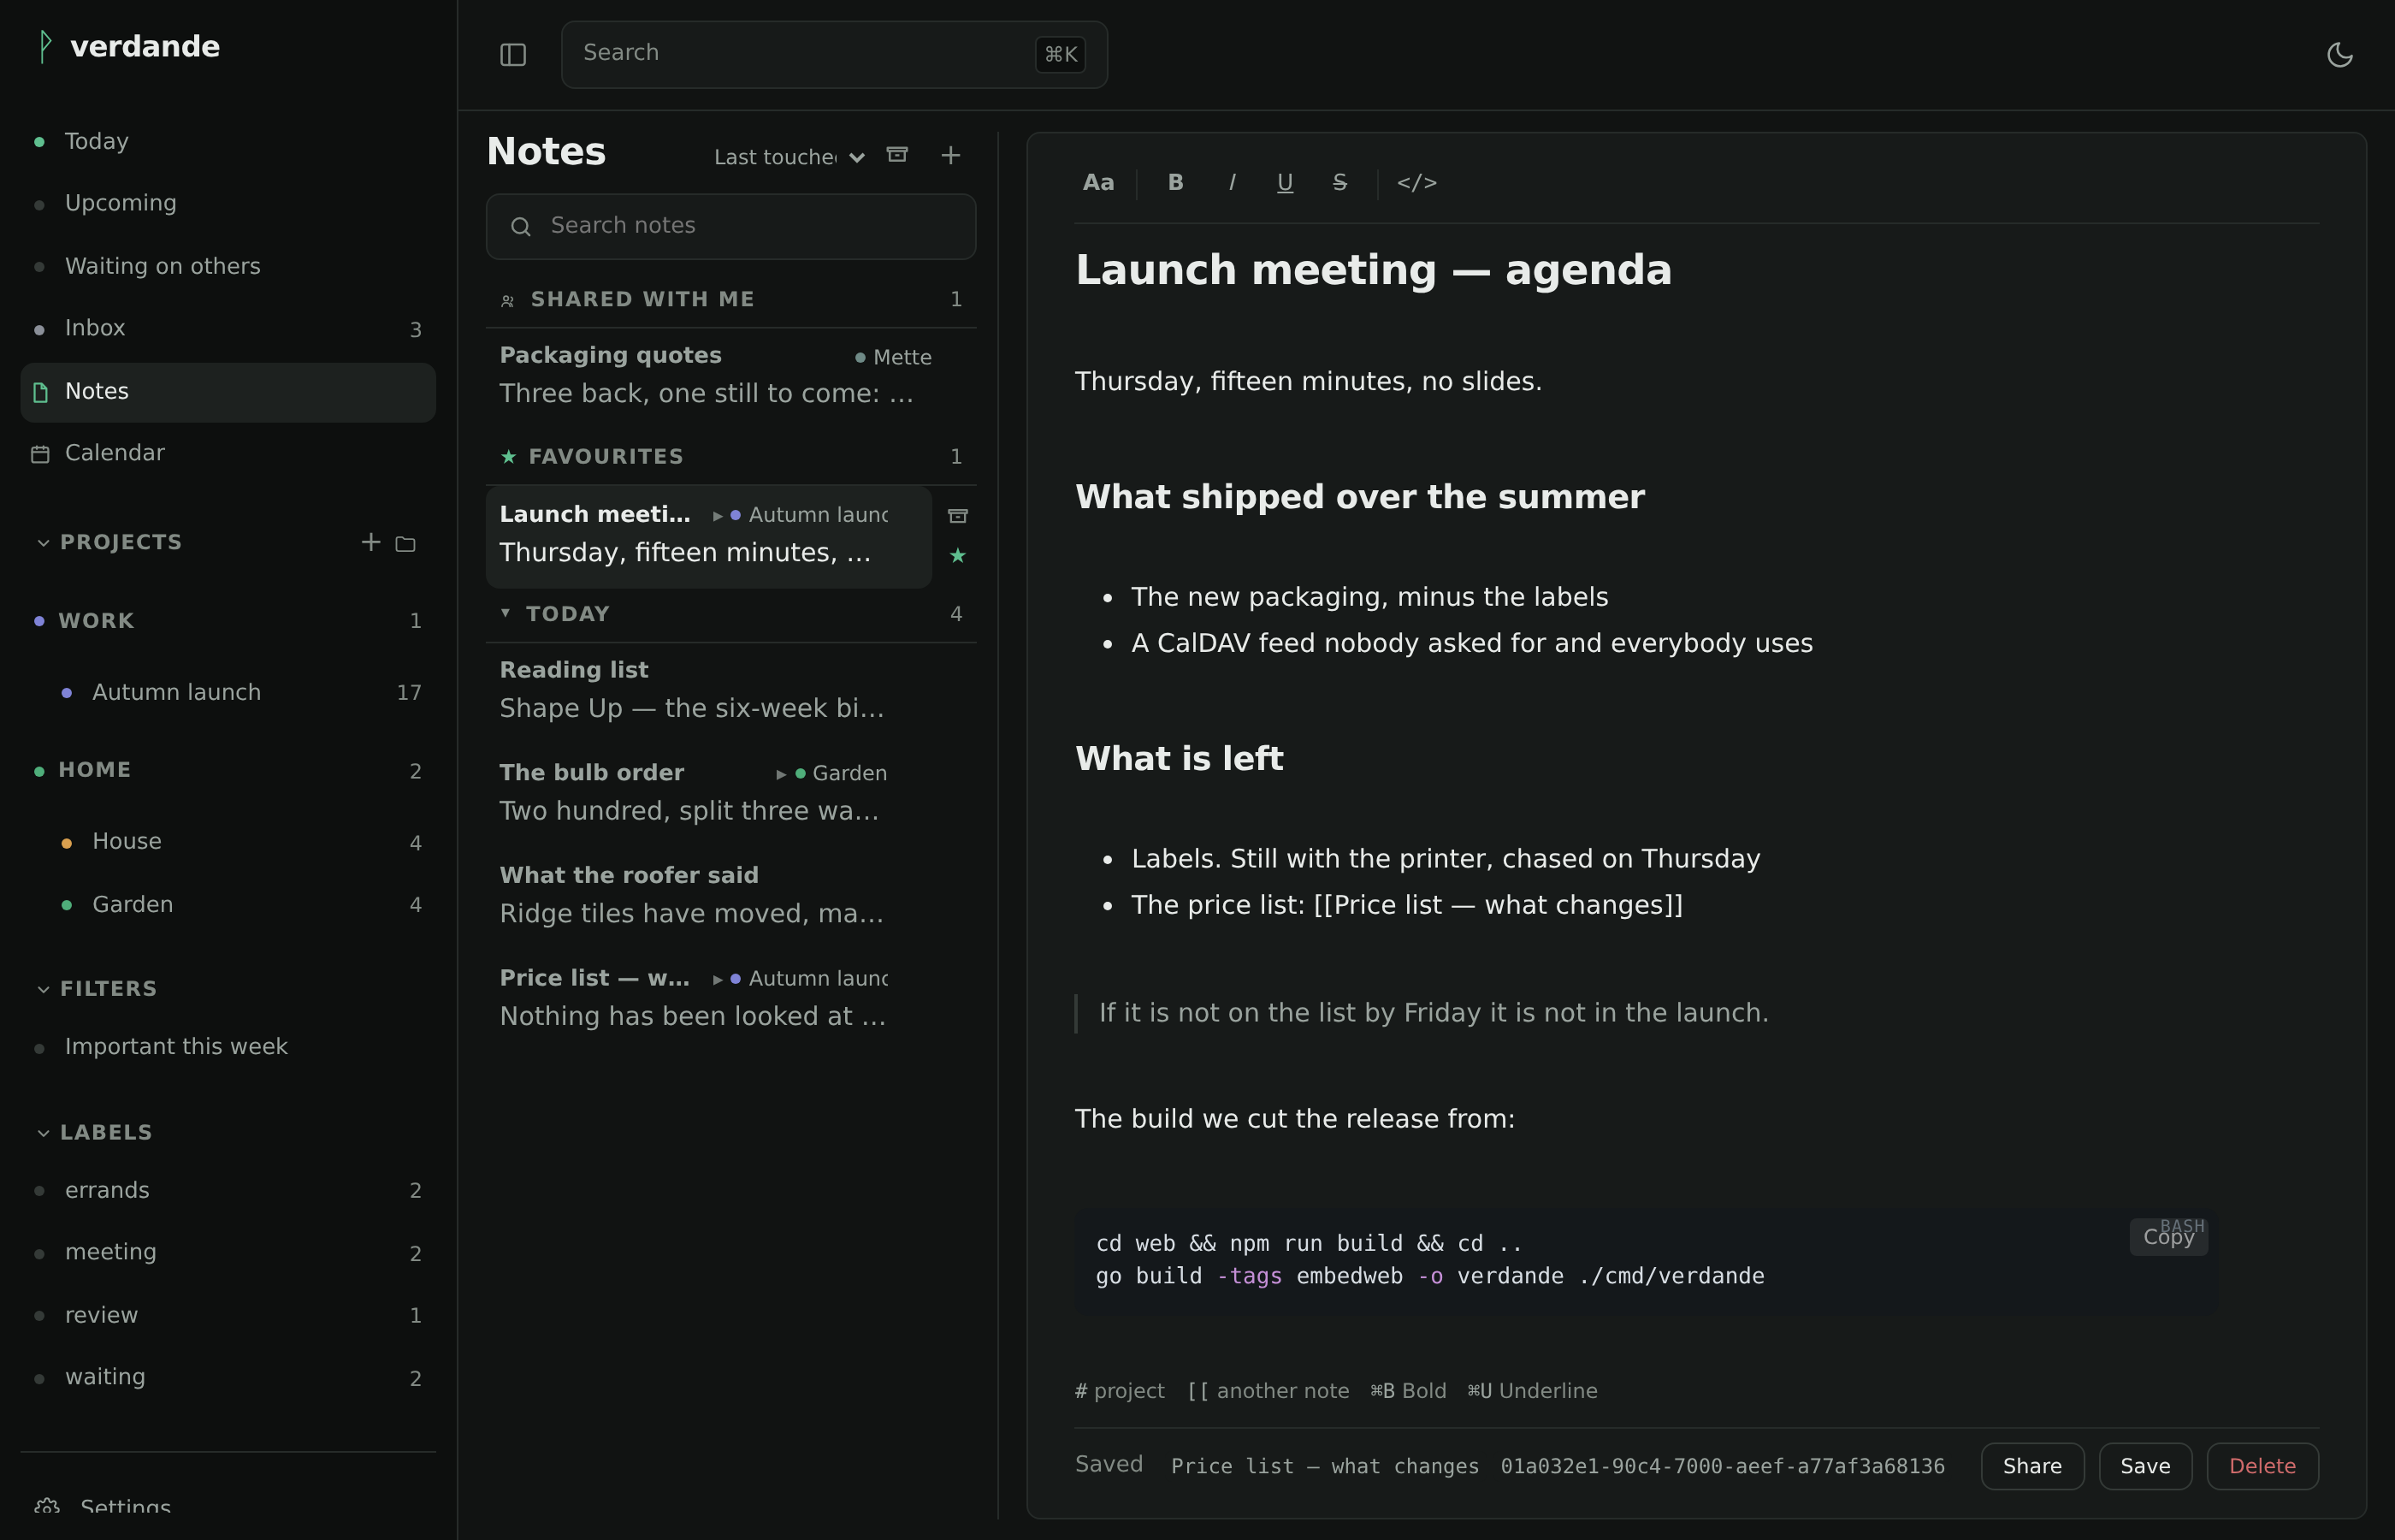This screenshot has width=2395, height=1540.
Task: Collapse the Today notes group
Action: tap(505, 613)
